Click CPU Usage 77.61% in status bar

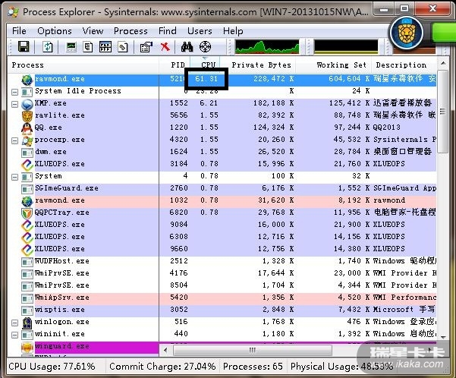[x=52, y=367]
